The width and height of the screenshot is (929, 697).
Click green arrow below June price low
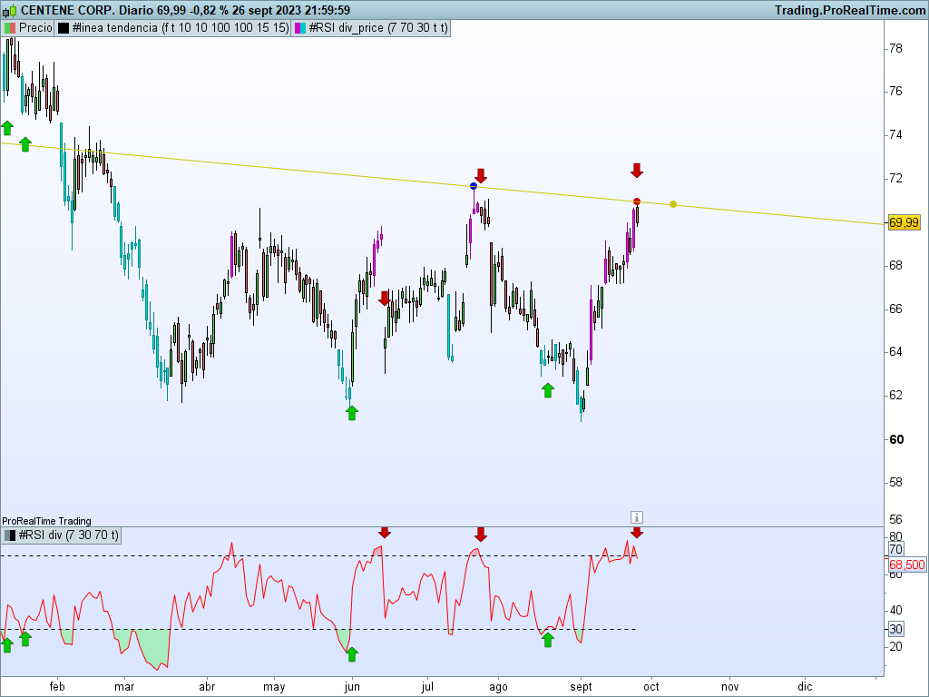pyautogui.click(x=352, y=413)
